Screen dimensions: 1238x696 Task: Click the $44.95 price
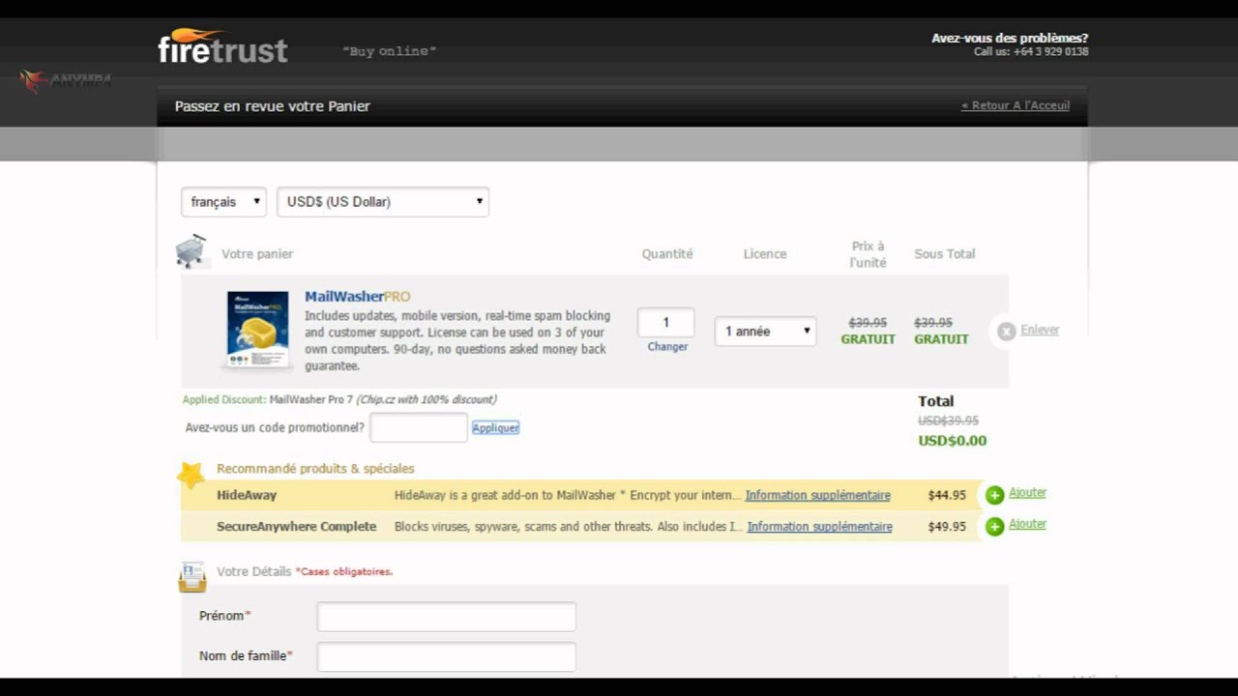[947, 495]
